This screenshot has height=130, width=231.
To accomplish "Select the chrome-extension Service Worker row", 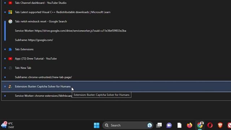I will 116,96.
